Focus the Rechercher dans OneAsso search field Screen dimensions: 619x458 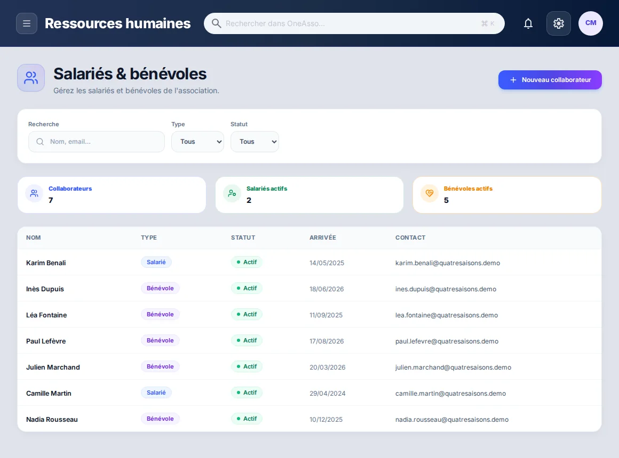tap(354, 23)
